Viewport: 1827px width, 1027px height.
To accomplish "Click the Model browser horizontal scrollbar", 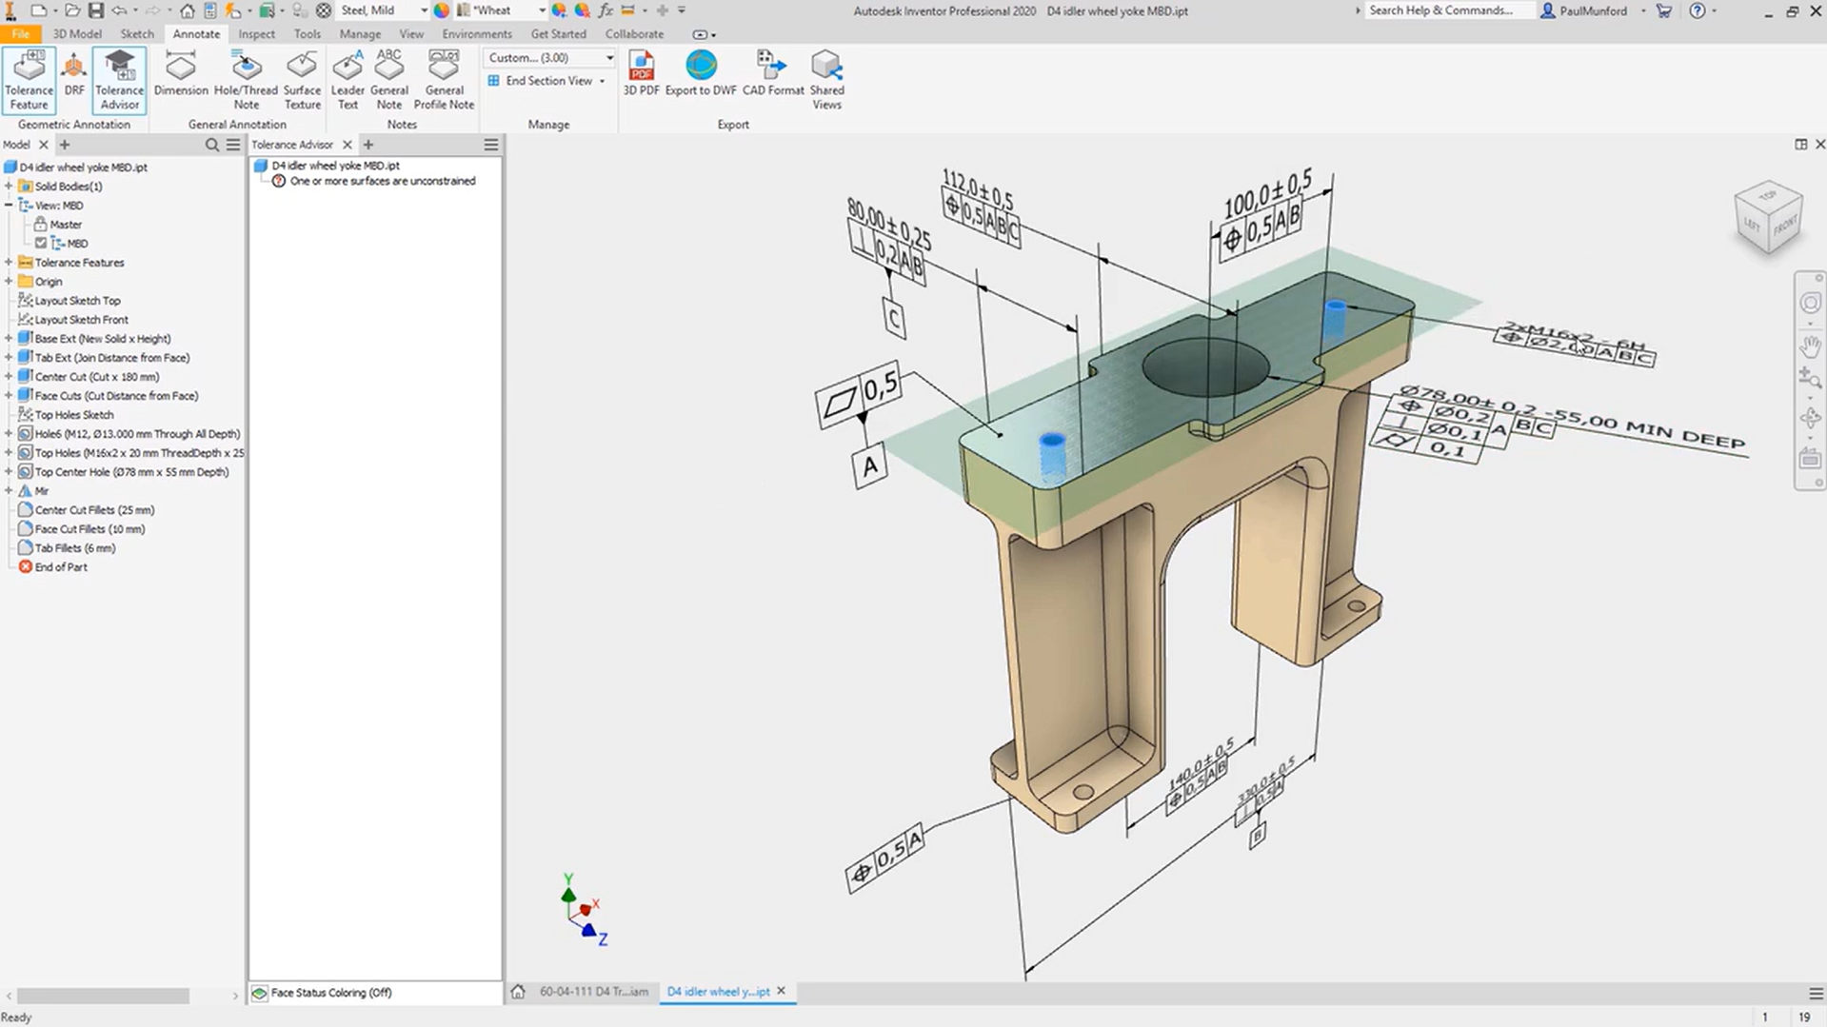I will (103, 996).
